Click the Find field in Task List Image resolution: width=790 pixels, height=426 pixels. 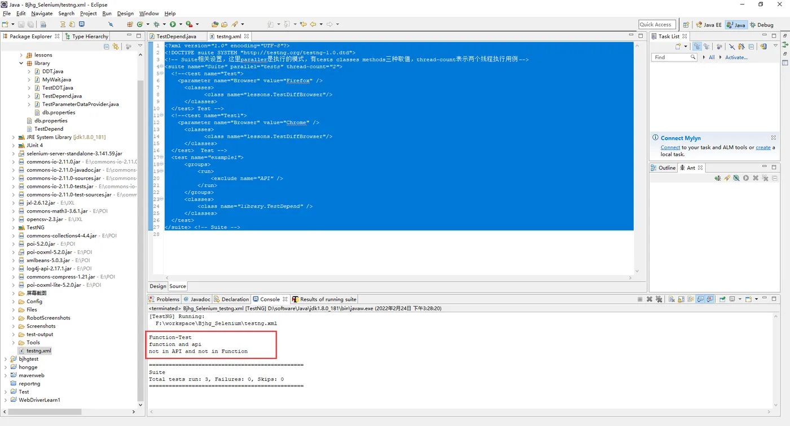[x=674, y=57]
